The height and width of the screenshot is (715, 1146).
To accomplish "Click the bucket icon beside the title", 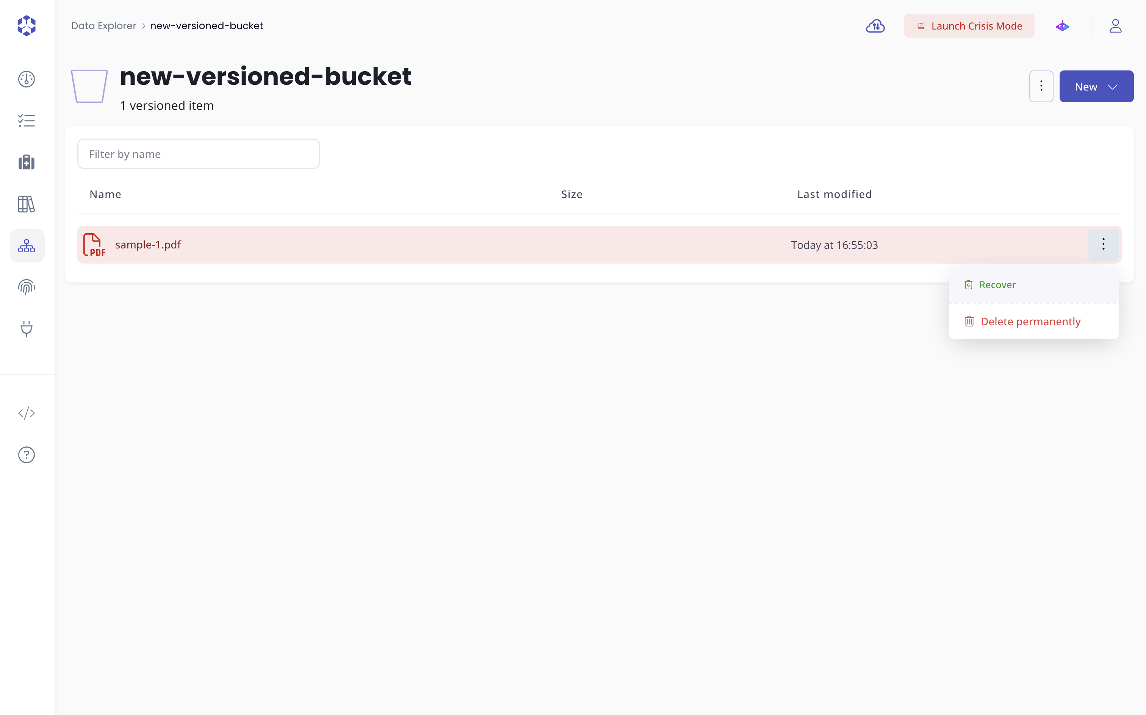I will pos(89,86).
